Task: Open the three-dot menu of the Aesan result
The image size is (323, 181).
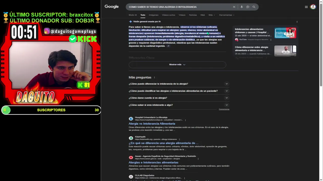Action: tap(198, 159)
